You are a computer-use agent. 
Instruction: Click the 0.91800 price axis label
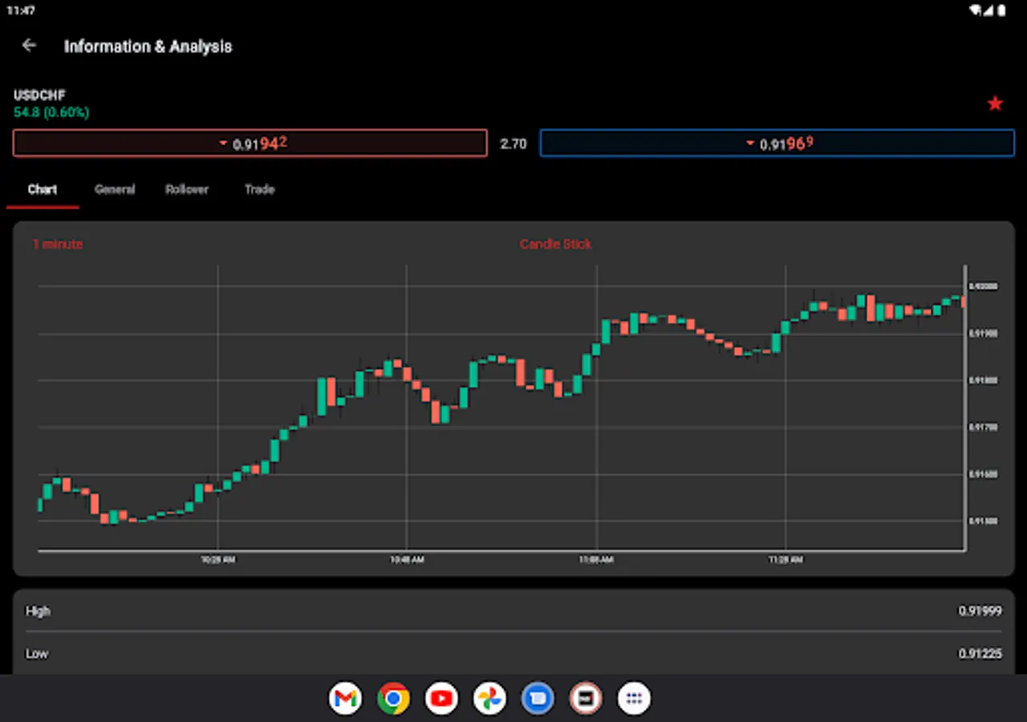pos(984,380)
